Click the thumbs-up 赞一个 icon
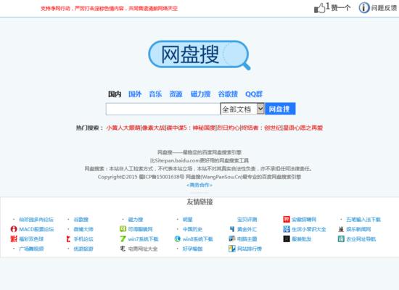 (x=320, y=8)
